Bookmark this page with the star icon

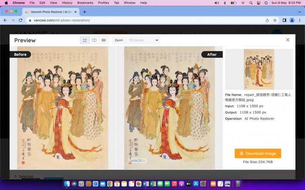click(275, 20)
